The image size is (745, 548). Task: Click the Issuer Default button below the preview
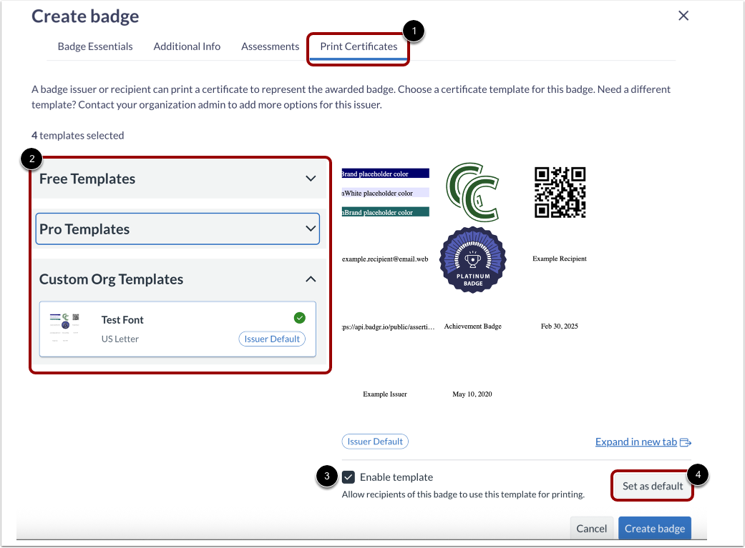(x=375, y=441)
